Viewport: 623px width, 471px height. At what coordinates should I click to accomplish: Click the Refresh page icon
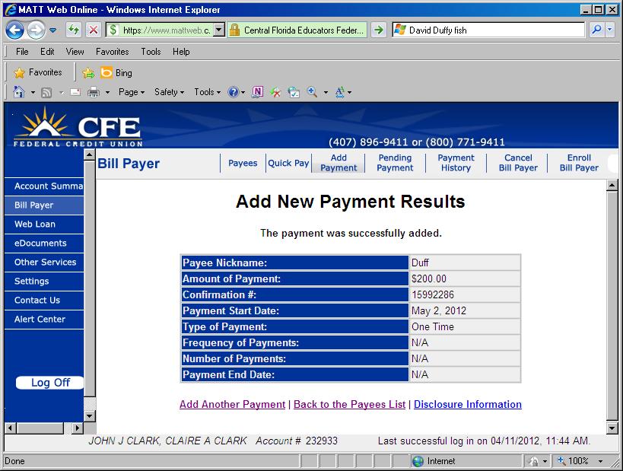point(75,30)
